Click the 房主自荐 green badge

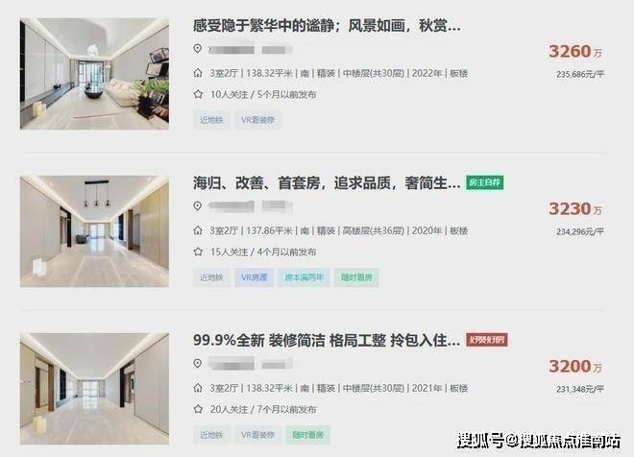(x=484, y=182)
